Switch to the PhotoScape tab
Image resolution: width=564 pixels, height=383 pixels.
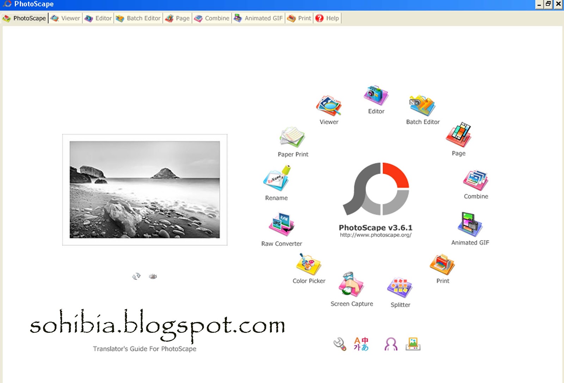coord(24,18)
